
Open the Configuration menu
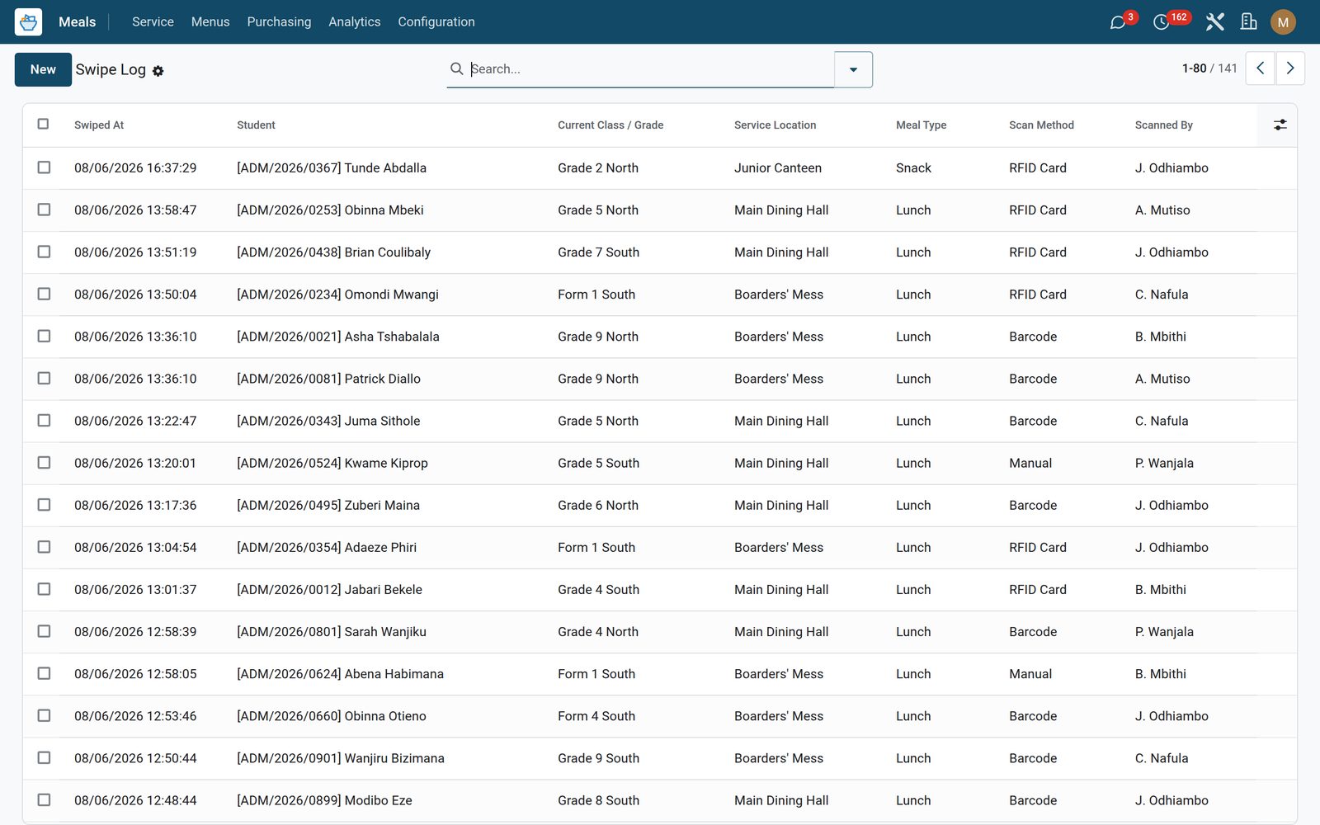436,22
